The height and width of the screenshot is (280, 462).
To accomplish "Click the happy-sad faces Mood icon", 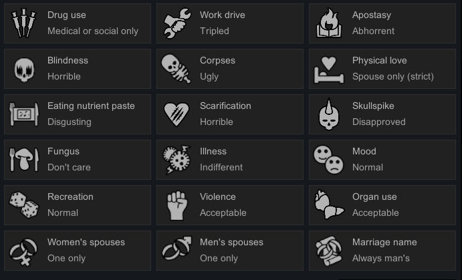I will pyautogui.click(x=329, y=159).
